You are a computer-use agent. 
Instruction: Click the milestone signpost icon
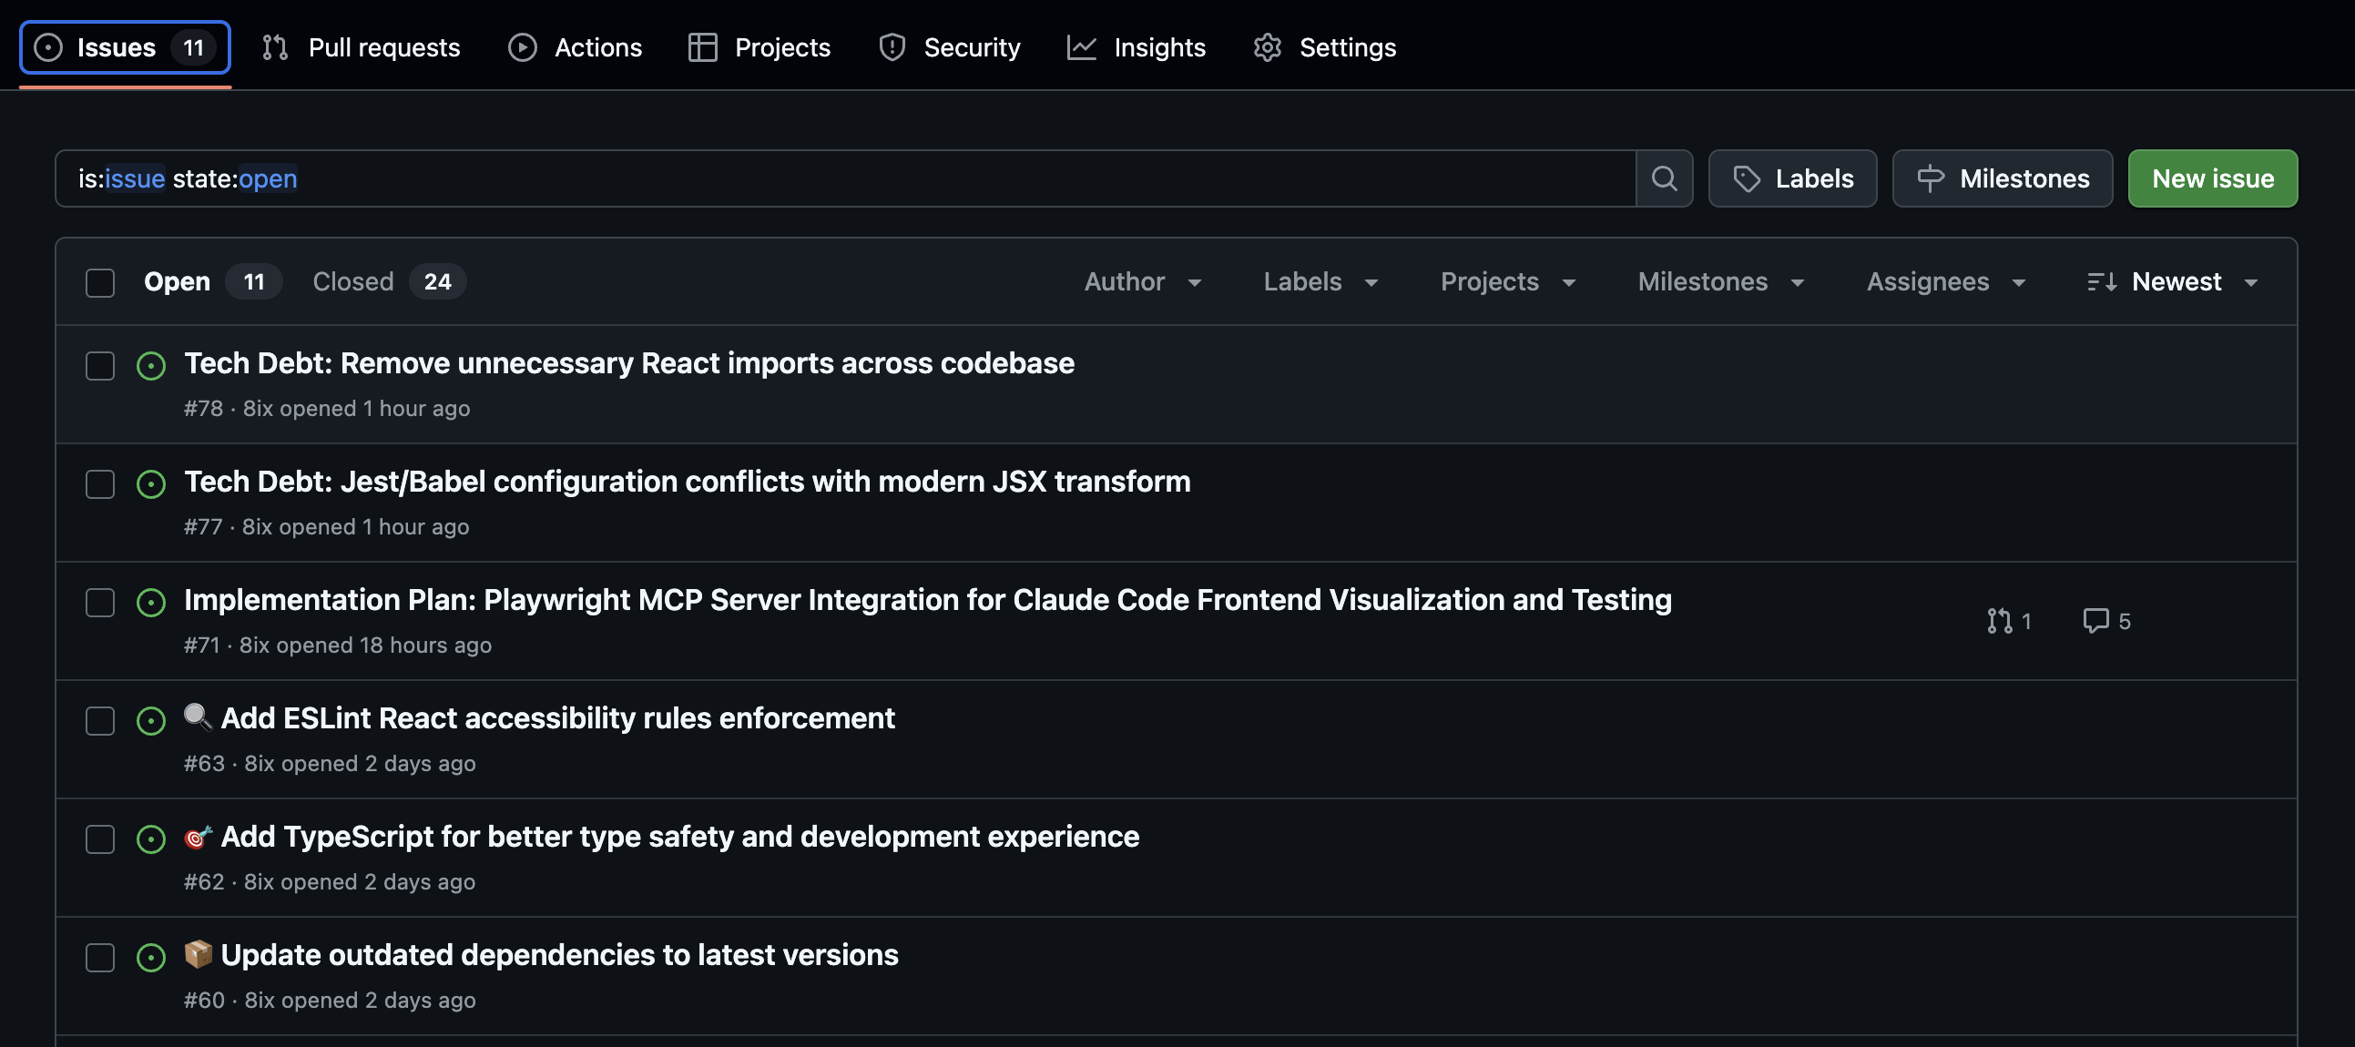coord(1930,179)
